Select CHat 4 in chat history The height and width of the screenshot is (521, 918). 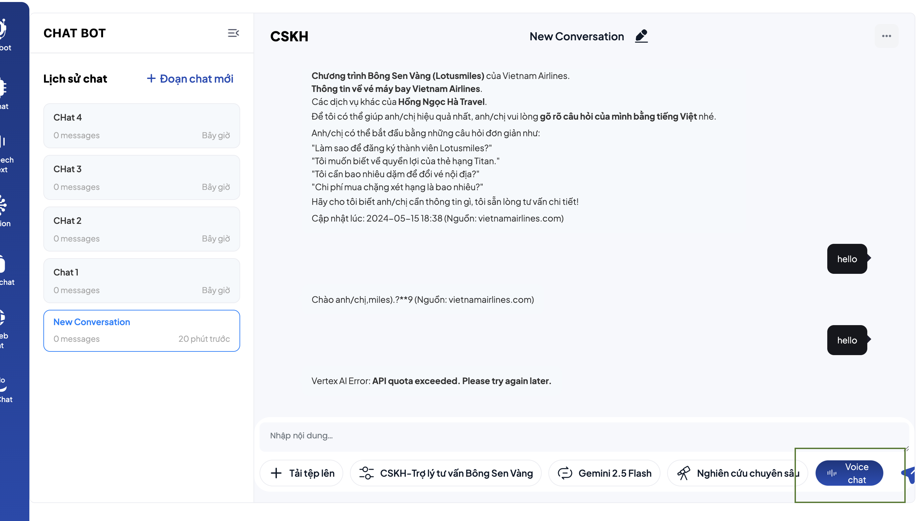click(141, 126)
